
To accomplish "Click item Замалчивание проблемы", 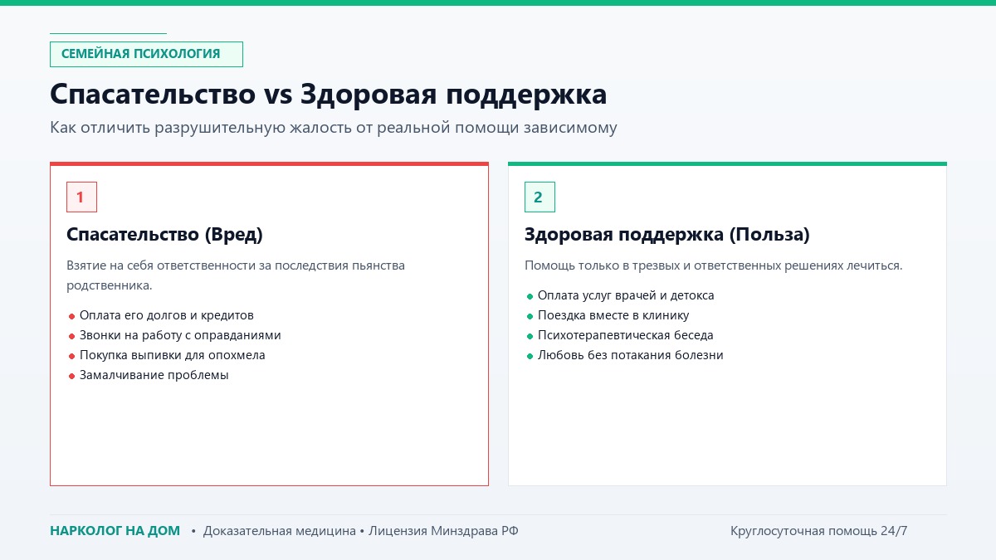I will (154, 375).
